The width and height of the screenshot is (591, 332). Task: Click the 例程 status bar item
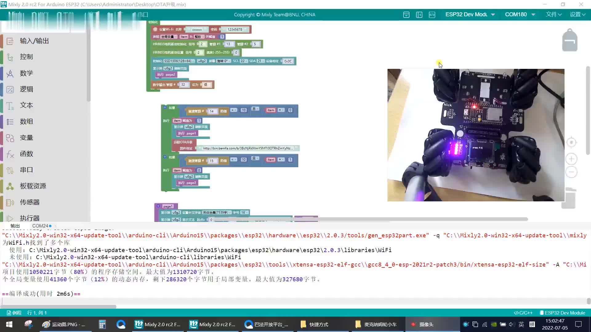tap(14, 313)
